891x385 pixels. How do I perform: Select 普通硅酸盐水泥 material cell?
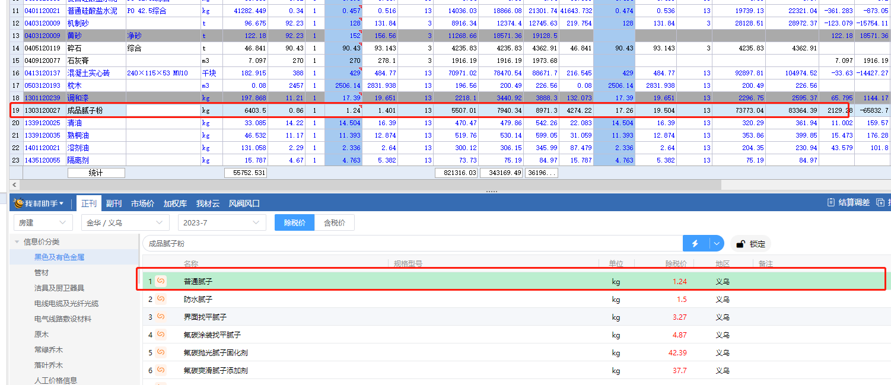[x=96, y=11]
